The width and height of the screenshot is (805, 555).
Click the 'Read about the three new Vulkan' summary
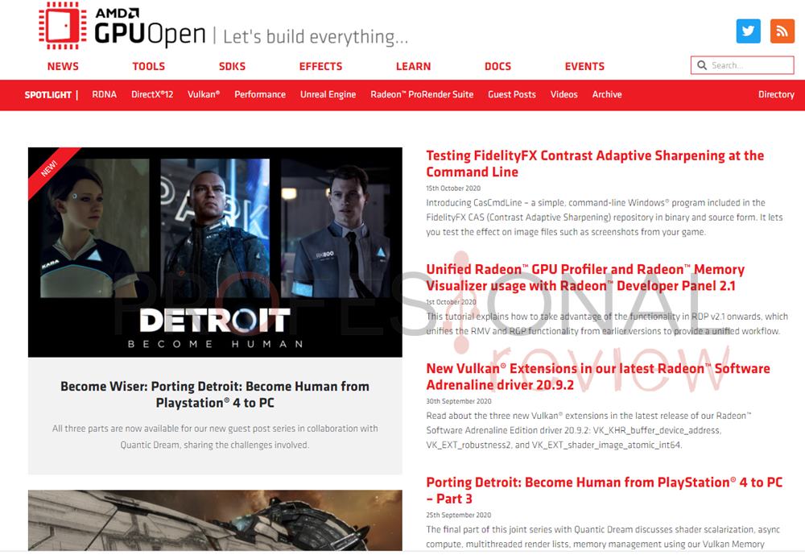click(588, 430)
